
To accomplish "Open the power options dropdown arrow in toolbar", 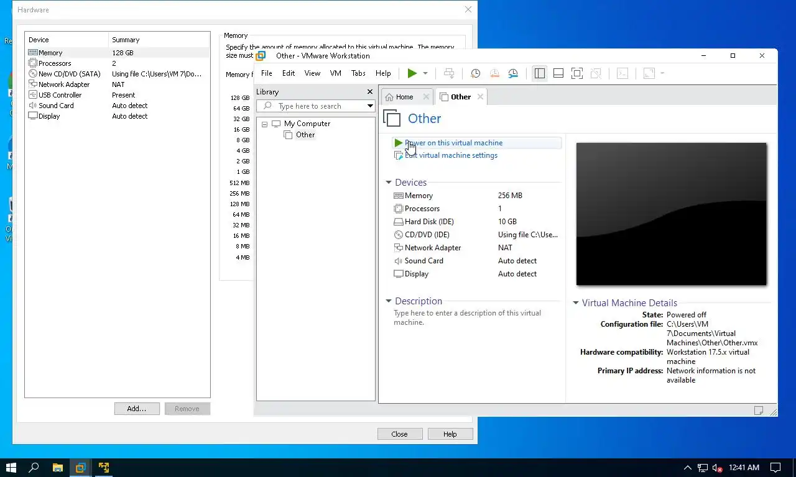I will (425, 73).
